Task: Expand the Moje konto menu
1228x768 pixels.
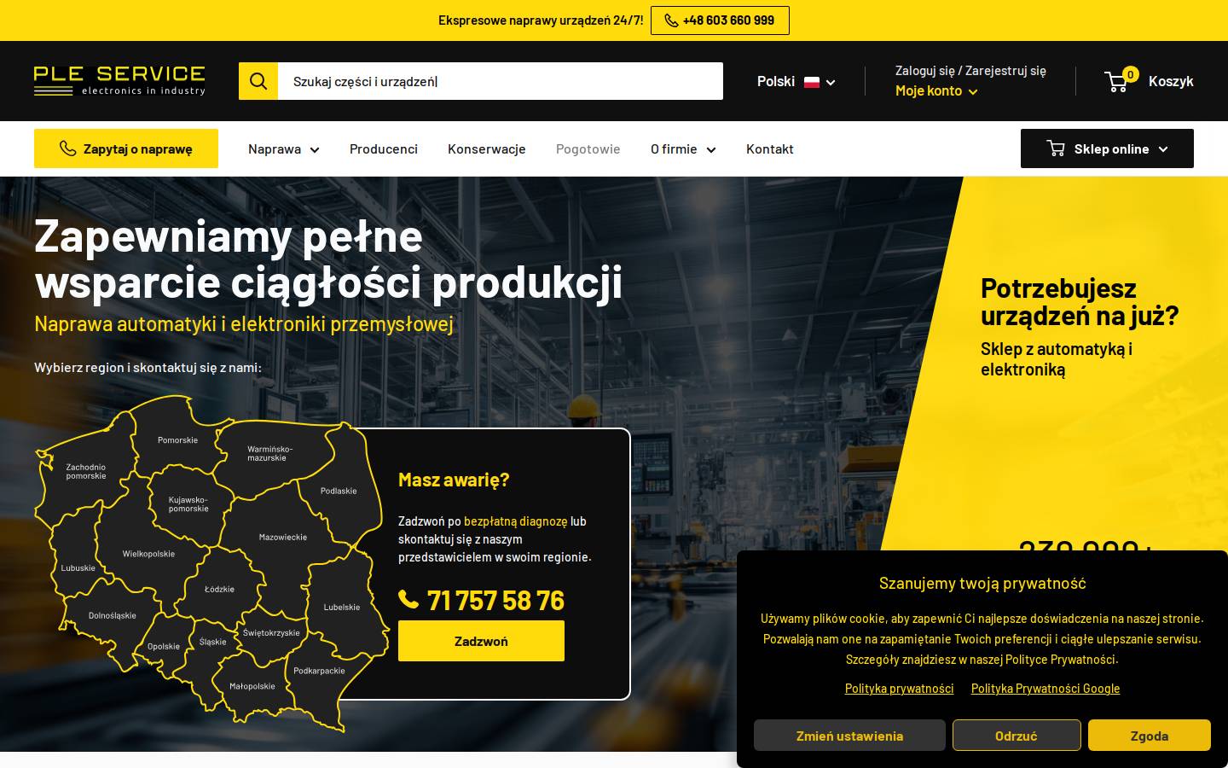Action: [936, 90]
